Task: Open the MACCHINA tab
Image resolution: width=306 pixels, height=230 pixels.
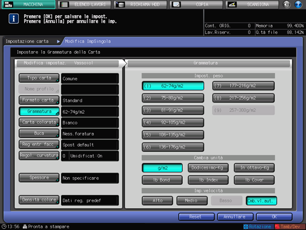Action: coord(28,4)
